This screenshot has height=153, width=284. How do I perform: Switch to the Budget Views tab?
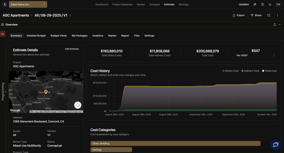click(58, 36)
